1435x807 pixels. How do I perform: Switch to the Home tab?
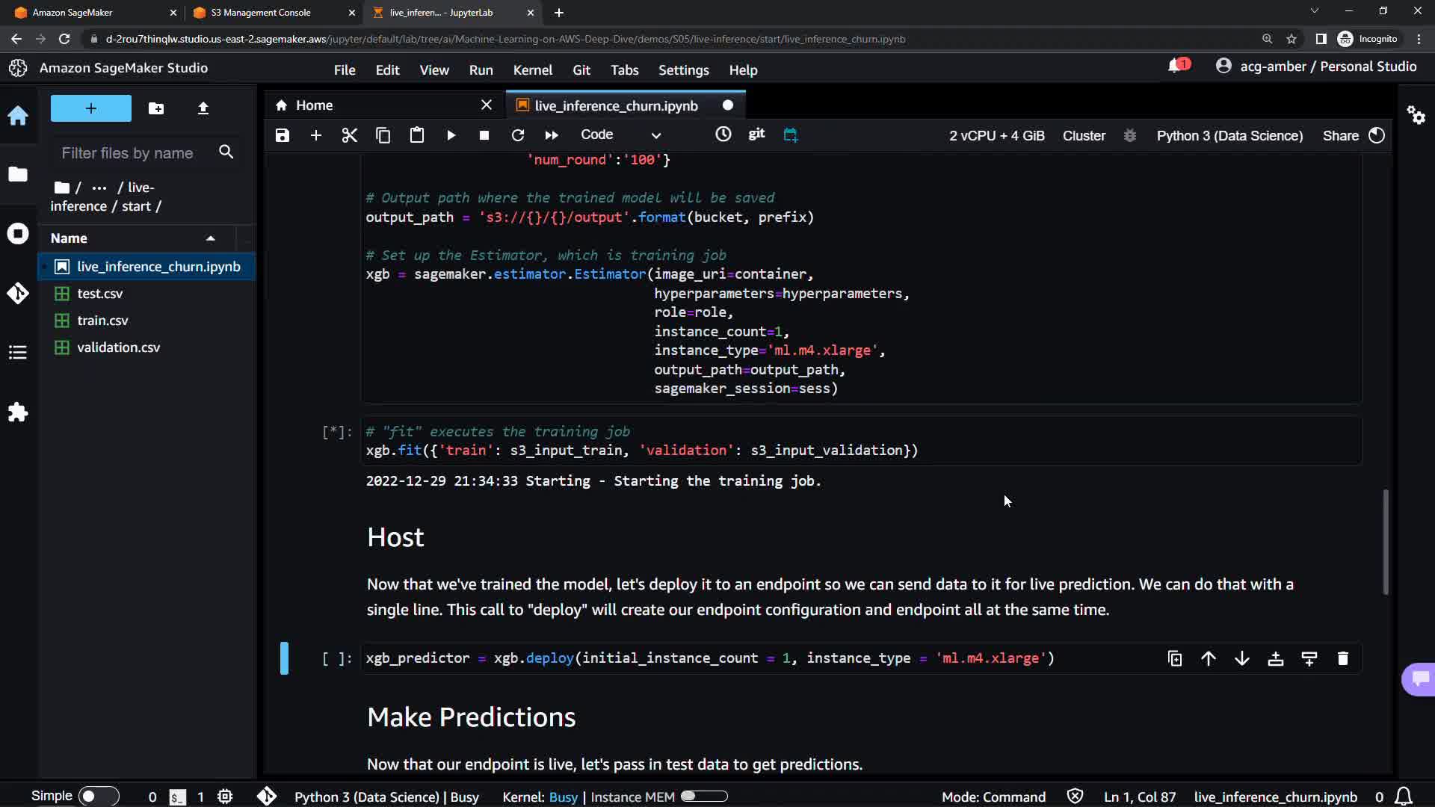[314, 105]
